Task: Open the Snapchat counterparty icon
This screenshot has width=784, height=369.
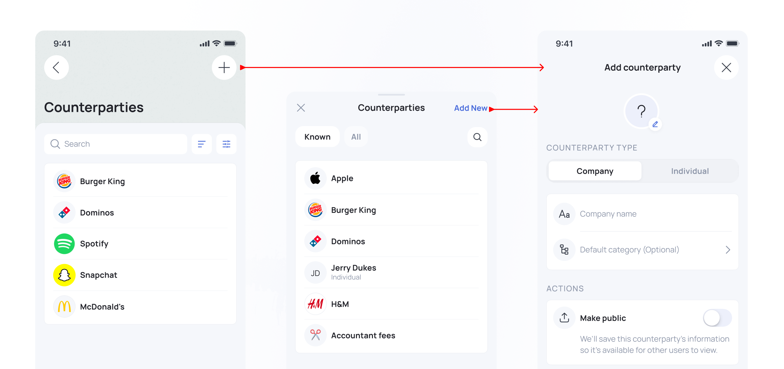Action: click(64, 275)
